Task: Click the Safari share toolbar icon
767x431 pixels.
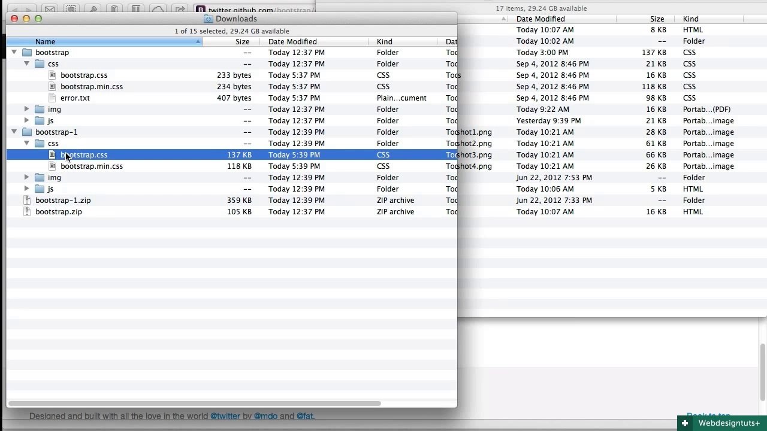Action: click(179, 9)
